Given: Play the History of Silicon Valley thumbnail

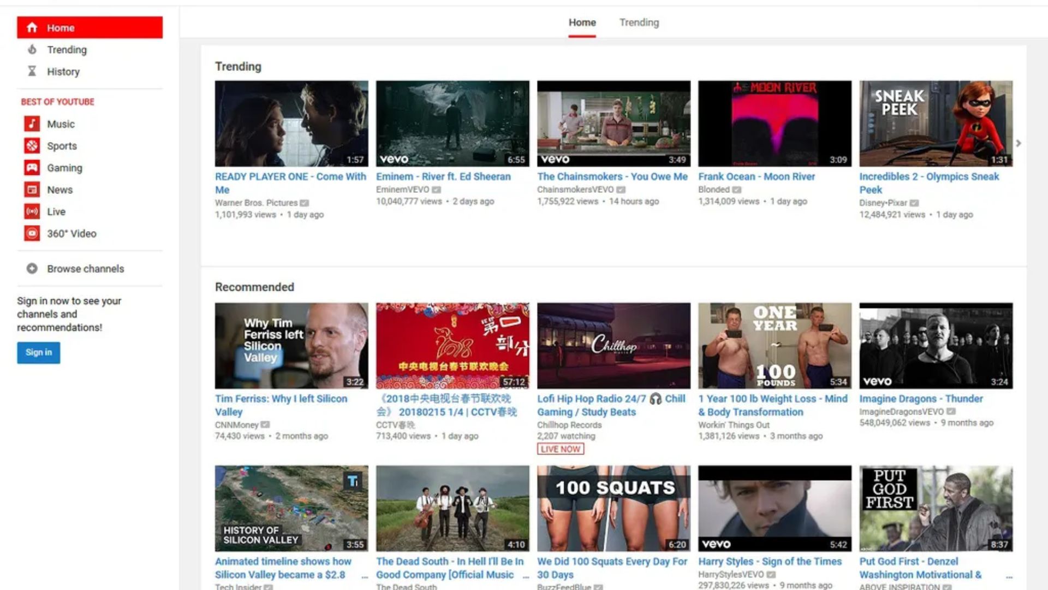Looking at the screenshot, I should point(291,508).
